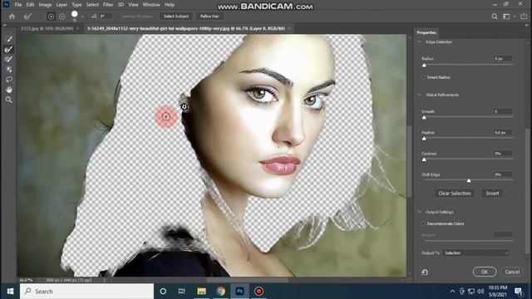Image resolution: width=532 pixels, height=299 pixels.
Task: Select the Quick Selection tool
Action: pos(9,39)
